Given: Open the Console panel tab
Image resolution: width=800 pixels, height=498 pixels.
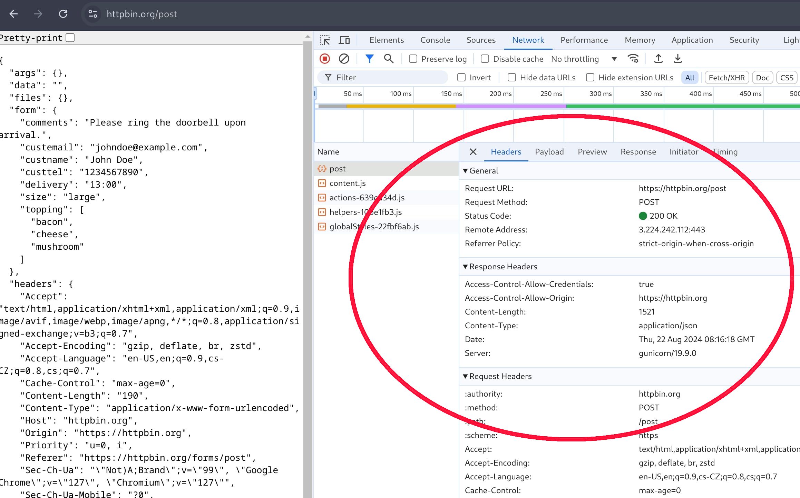Looking at the screenshot, I should click(x=435, y=40).
